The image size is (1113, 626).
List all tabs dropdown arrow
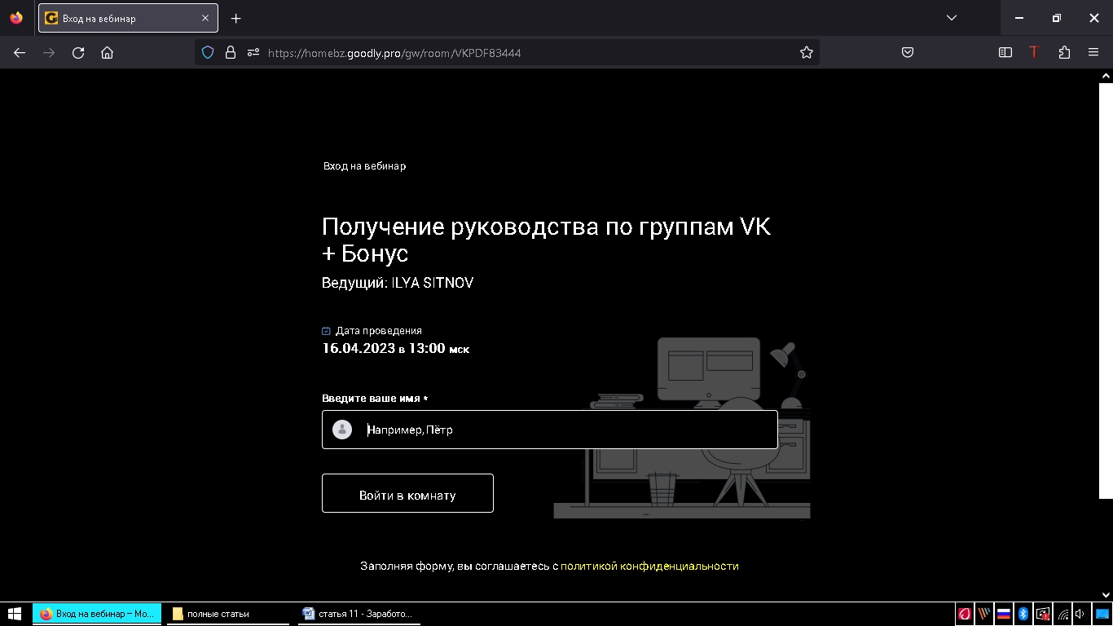(952, 18)
